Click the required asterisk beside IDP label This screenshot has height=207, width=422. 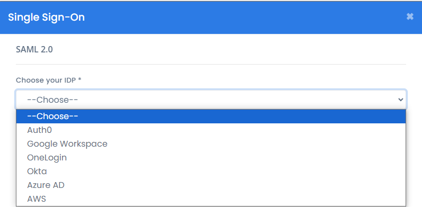(80, 79)
